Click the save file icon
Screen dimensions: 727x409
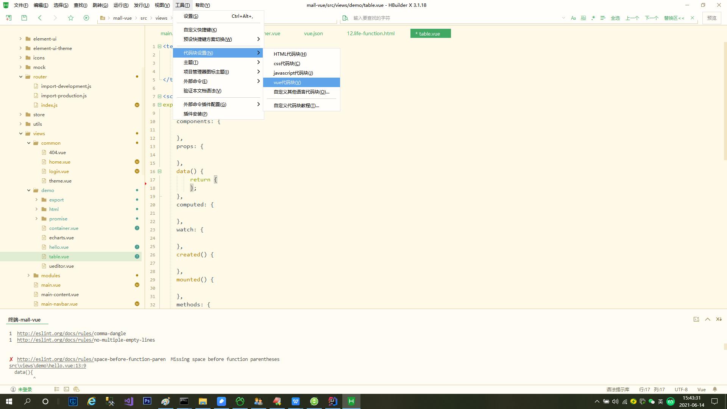[x=24, y=18]
